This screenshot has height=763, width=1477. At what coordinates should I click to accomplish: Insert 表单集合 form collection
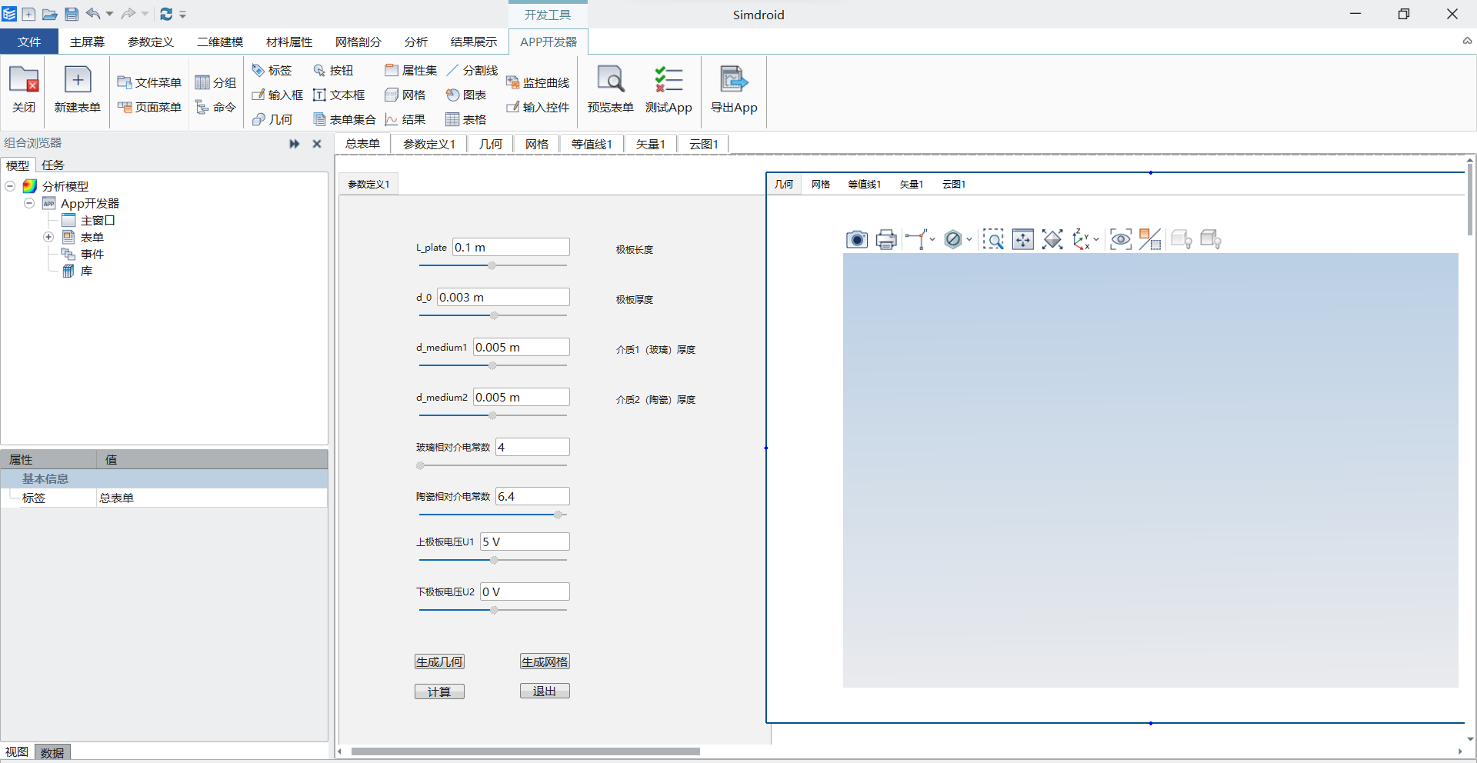345,119
